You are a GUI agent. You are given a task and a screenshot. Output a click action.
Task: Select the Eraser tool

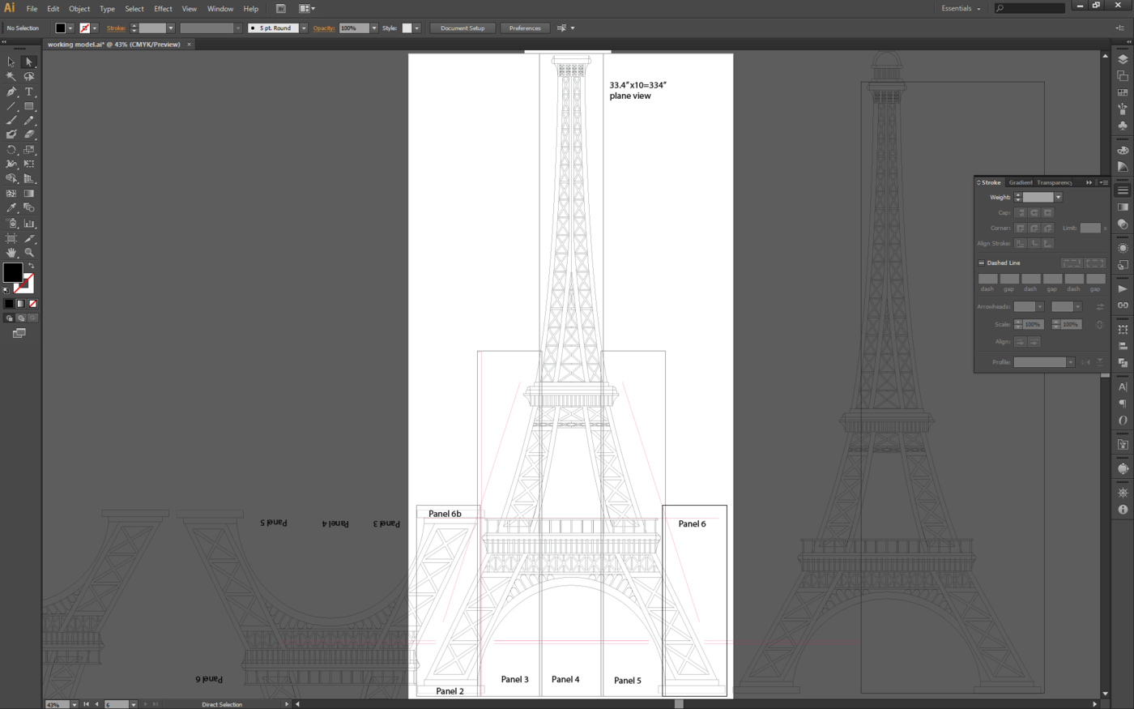click(29, 135)
